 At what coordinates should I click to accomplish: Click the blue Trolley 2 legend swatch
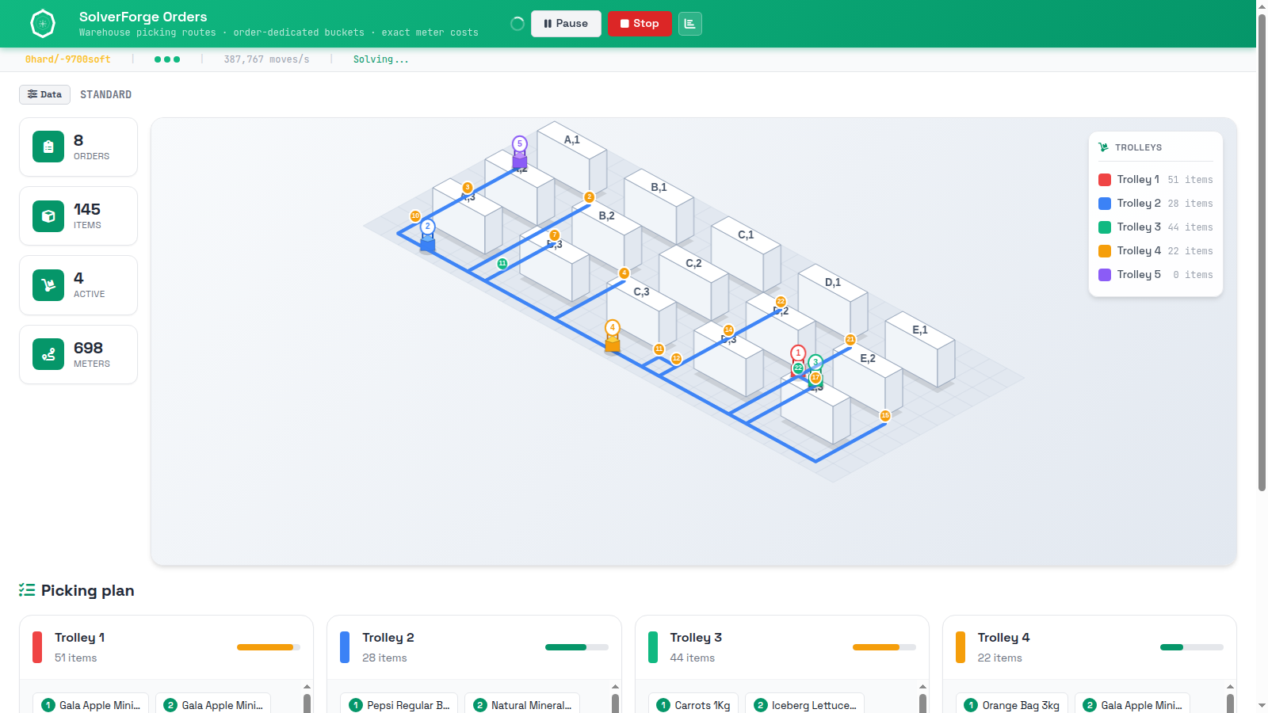point(1105,204)
